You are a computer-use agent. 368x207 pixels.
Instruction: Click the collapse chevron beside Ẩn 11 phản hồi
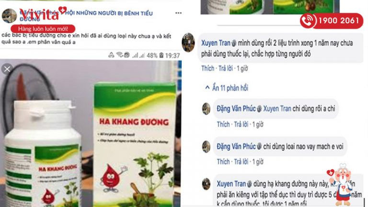point(207,88)
